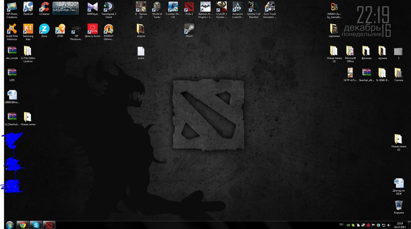Click the RaidCall desktop shortcut
Screen dimensions: 411x229
point(28,7)
